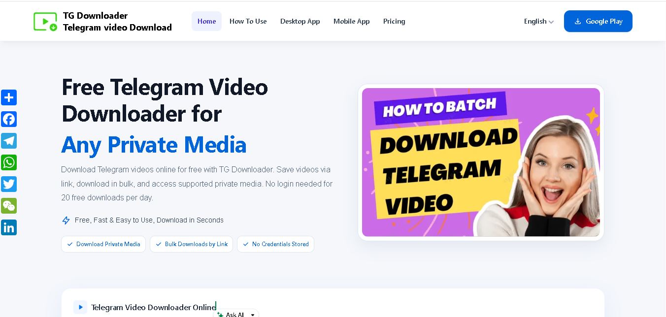The height and width of the screenshot is (317, 666).
Task: Click the TG Downloader logo icon
Action: tap(45, 21)
